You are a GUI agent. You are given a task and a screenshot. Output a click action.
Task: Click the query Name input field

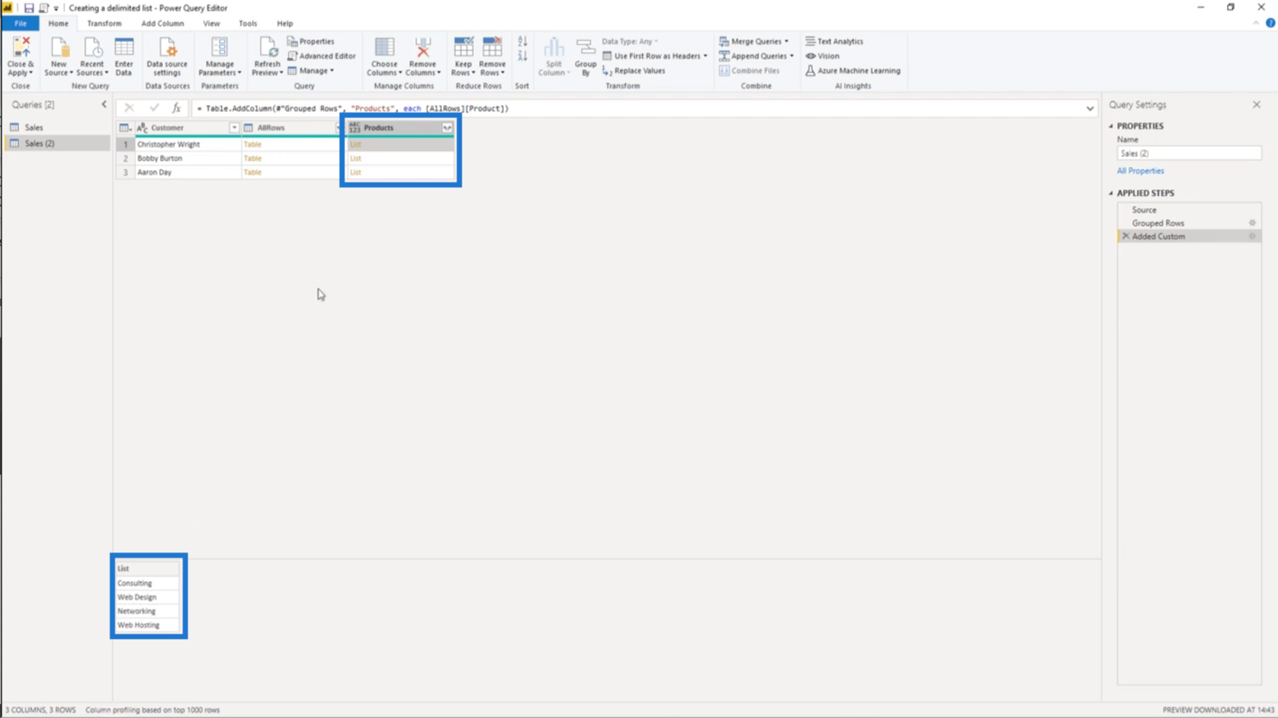(1189, 153)
